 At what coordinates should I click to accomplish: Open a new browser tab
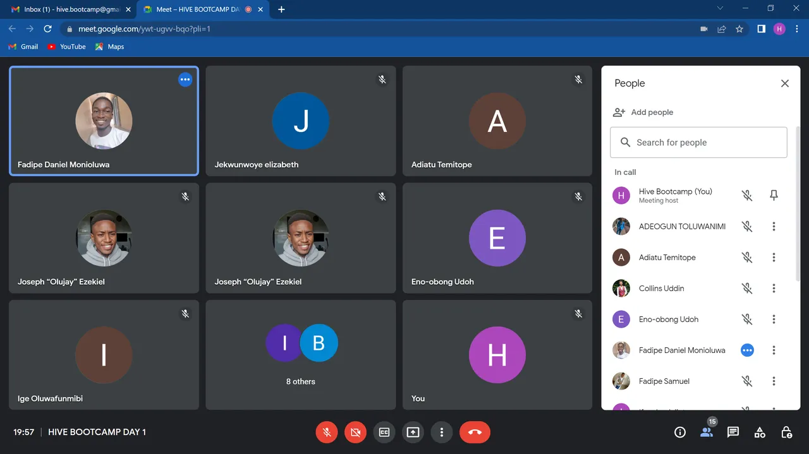281,9
